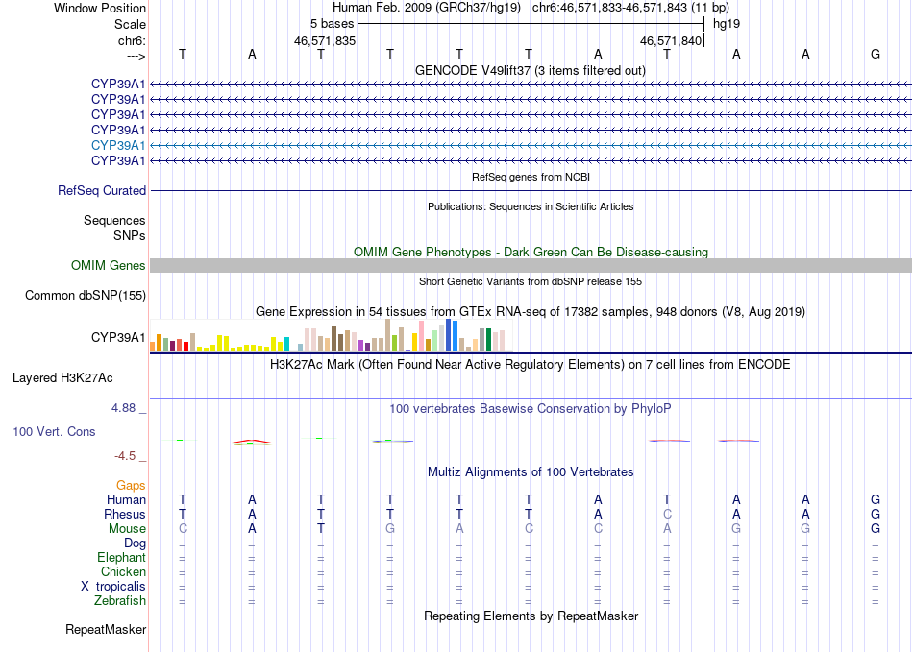Open the RefSeq Curated track label
The image size is (913, 652).
point(102,190)
